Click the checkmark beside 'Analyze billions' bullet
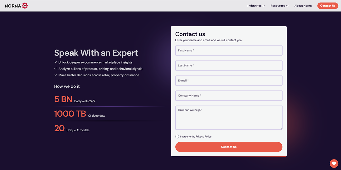341x170 pixels. tap(56, 69)
